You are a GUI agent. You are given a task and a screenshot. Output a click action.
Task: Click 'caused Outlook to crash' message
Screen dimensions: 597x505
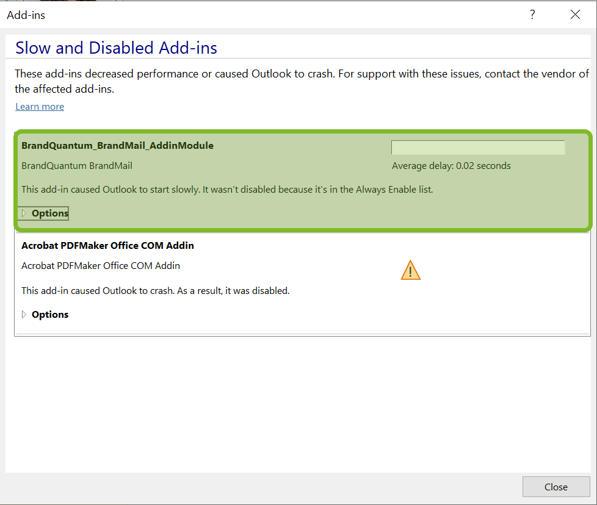[x=155, y=290]
